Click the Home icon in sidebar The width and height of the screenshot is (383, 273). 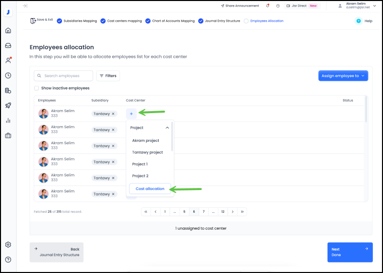click(8, 30)
